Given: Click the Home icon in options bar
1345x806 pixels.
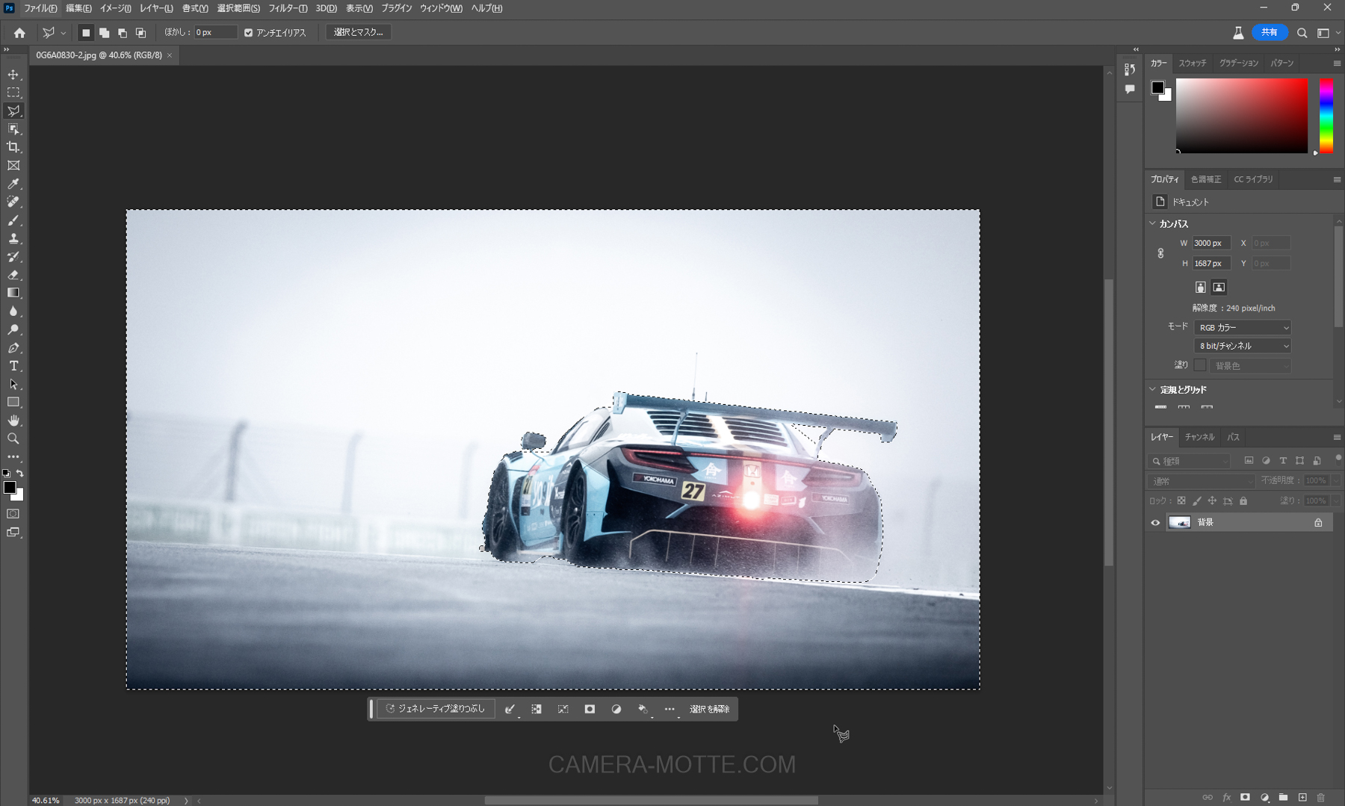Looking at the screenshot, I should click(x=19, y=33).
